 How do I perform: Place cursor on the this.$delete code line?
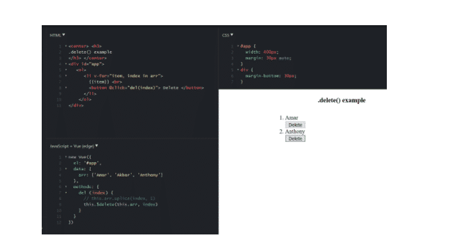pos(121,205)
